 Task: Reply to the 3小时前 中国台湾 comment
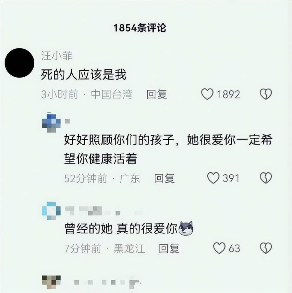pos(156,94)
